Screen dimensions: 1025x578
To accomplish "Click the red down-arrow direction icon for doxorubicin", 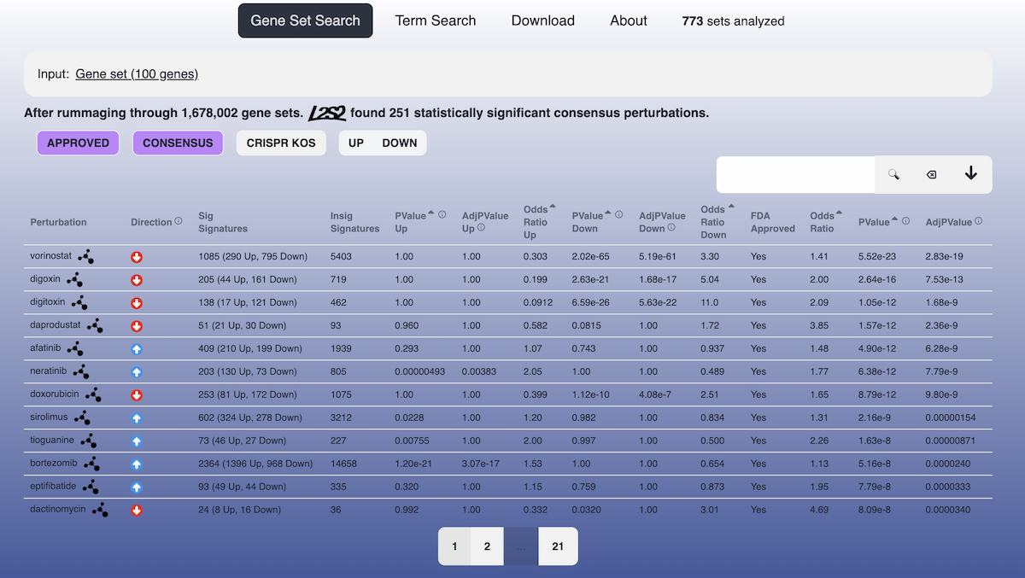I will click(137, 395).
